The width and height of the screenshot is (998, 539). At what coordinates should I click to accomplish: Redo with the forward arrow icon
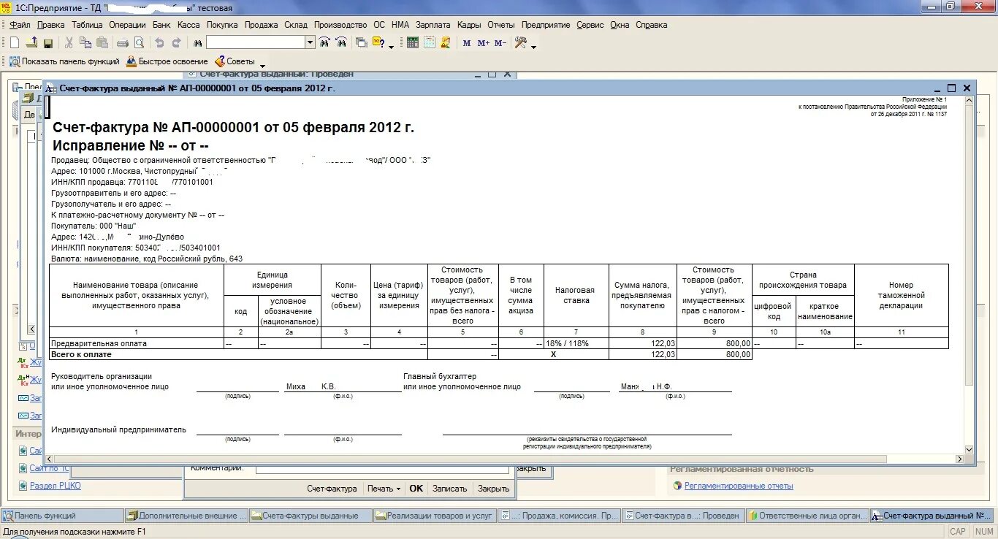(176, 43)
